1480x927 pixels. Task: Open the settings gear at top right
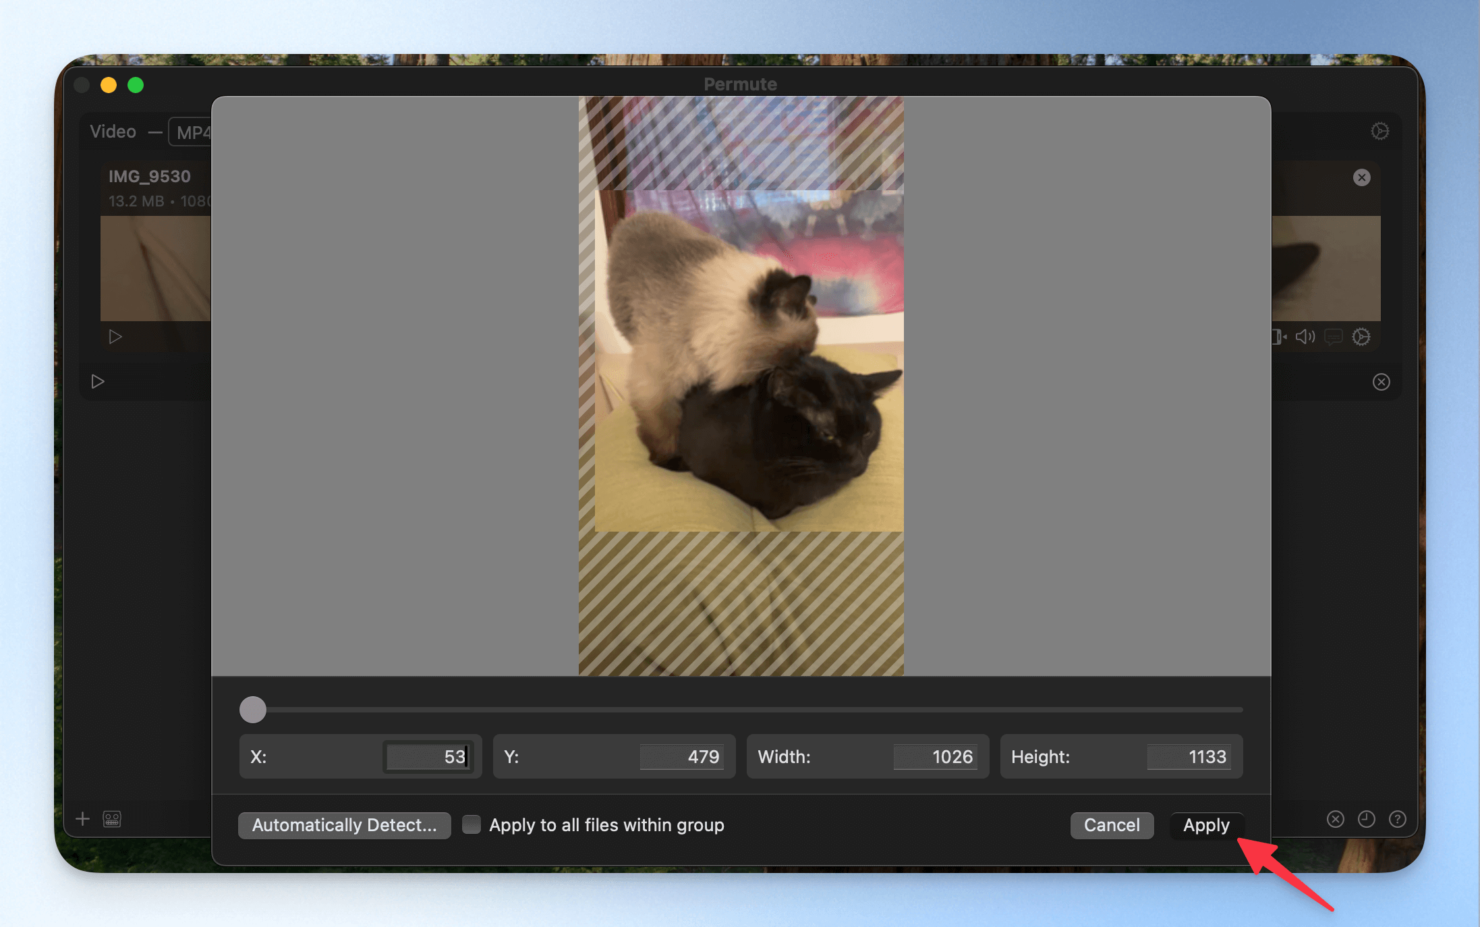coord(1379,131)
